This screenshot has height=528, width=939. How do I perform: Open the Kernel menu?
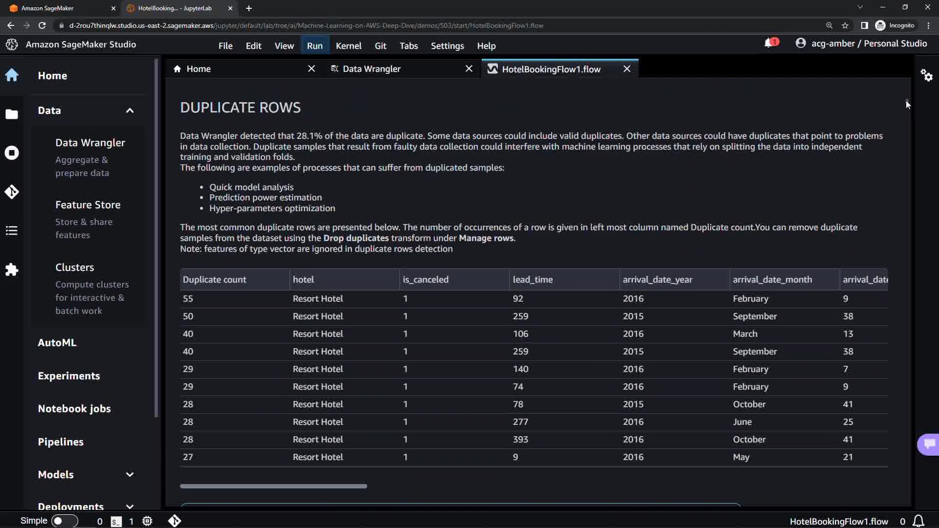[348, 45]
